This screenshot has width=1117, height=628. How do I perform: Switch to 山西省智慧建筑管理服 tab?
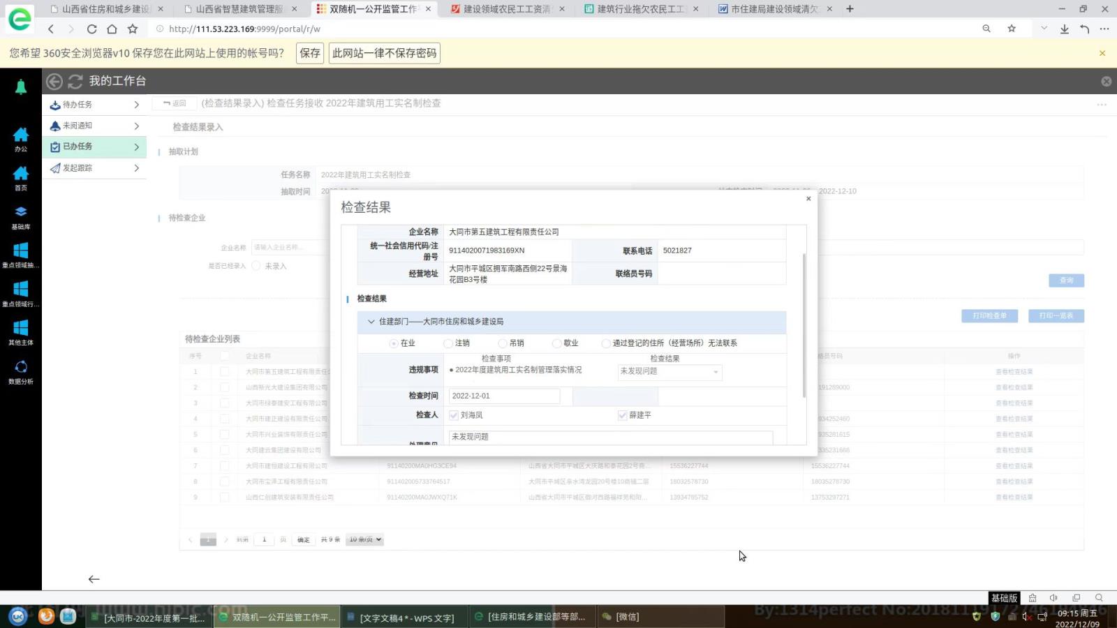[x=241, y=9]
